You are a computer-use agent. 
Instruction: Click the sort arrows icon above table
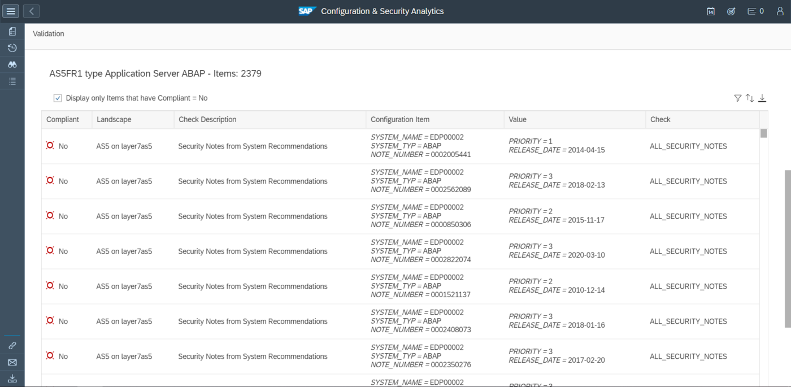coord(750,98)
